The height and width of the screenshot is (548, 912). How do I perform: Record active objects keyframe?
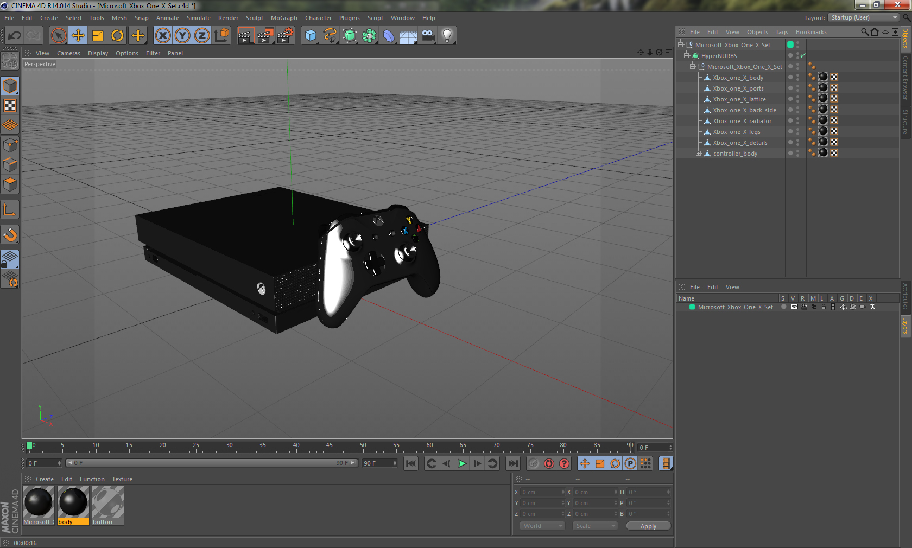(x=534, y=463)
